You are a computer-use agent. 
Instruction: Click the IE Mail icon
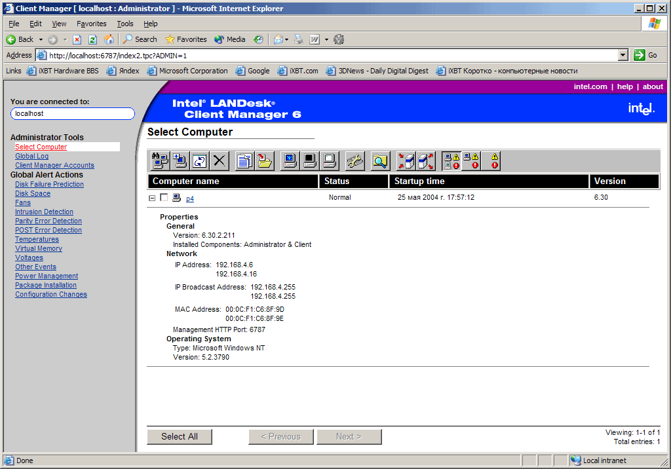coord(278,40)
